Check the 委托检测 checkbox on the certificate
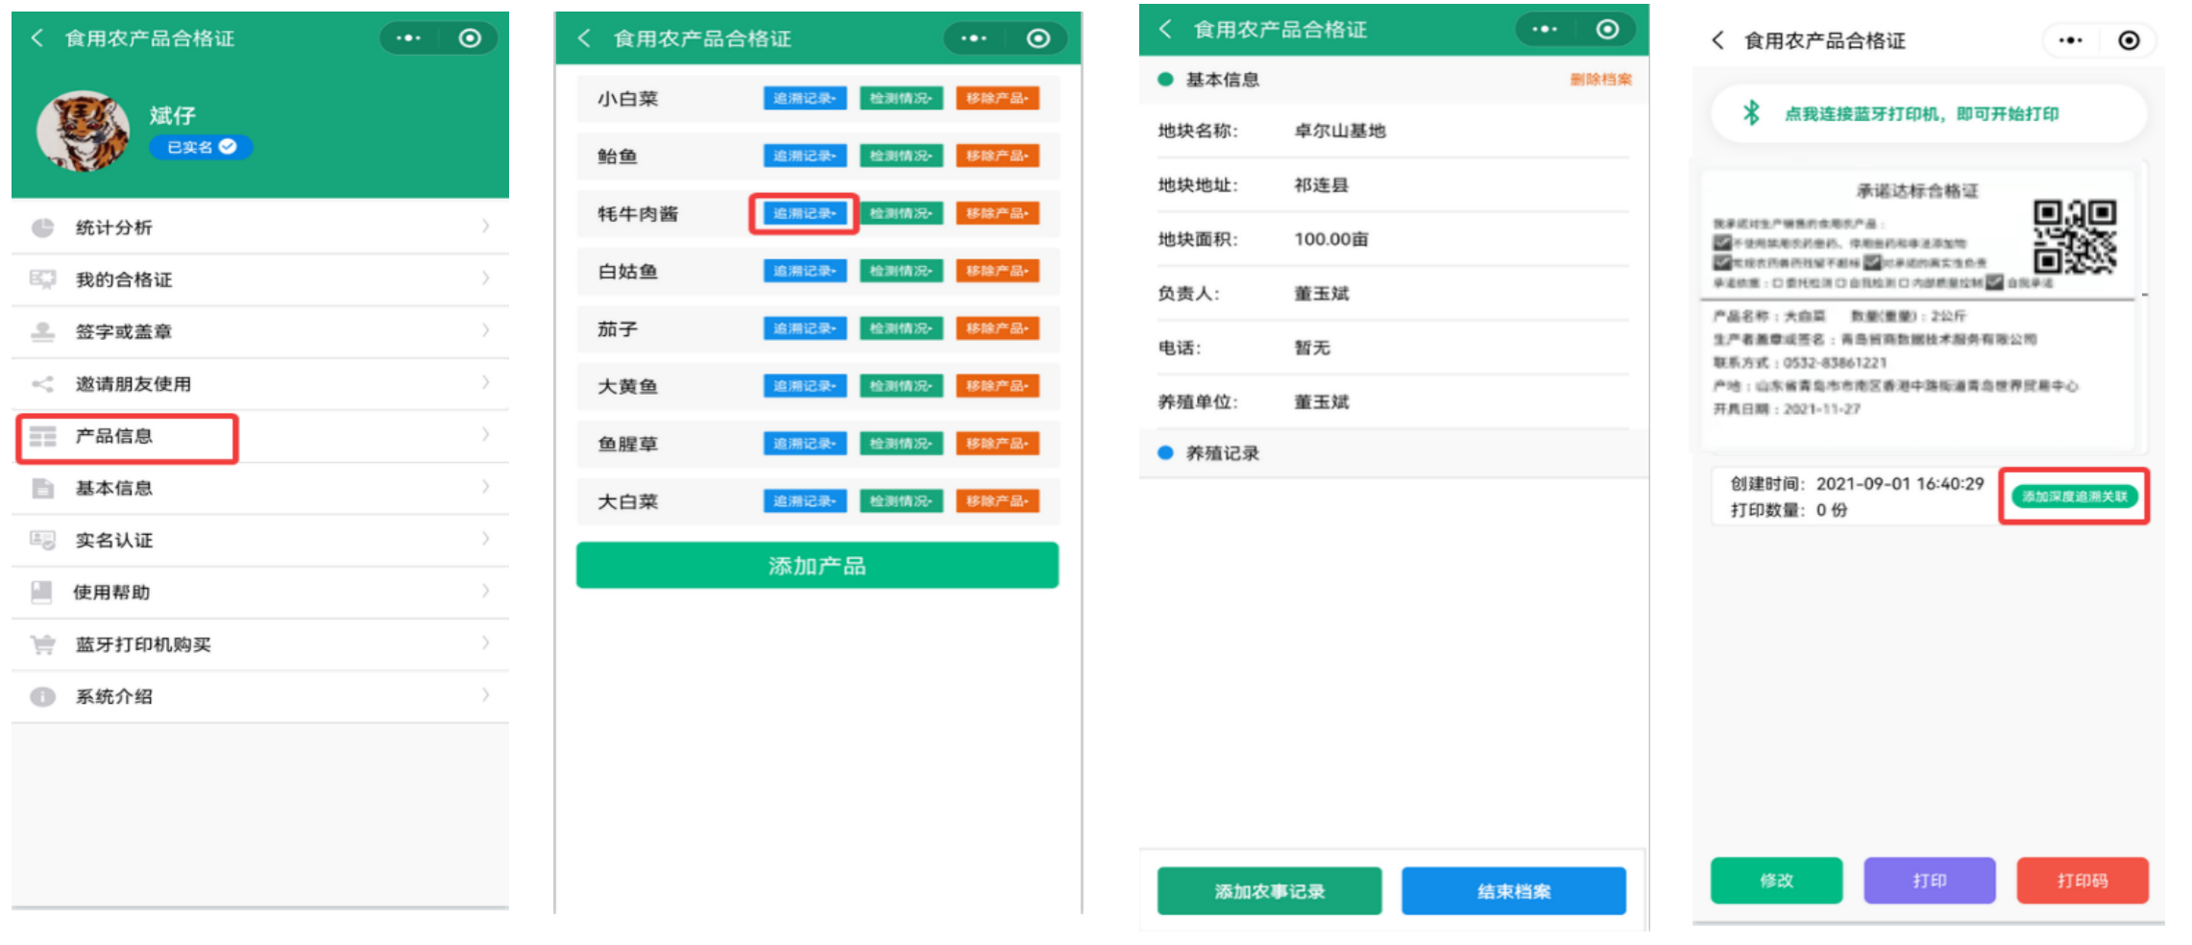 click(1776, 282)
